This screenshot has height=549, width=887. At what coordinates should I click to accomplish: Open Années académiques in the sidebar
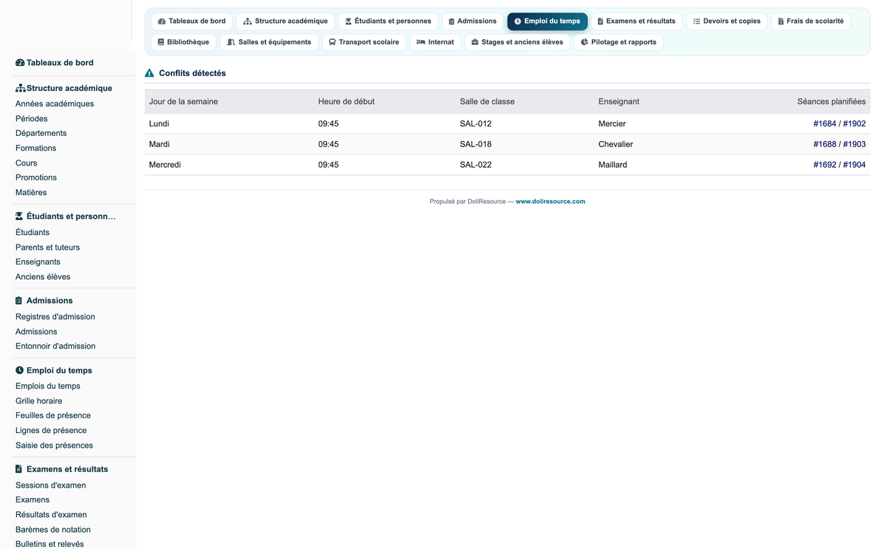(x=55, y=103)
